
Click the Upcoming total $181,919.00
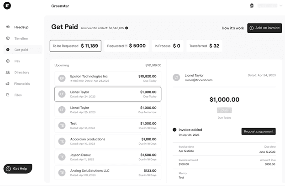tap(153, 65)
